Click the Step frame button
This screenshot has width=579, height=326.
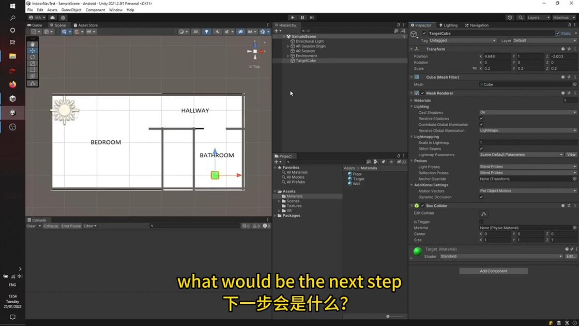312,18
